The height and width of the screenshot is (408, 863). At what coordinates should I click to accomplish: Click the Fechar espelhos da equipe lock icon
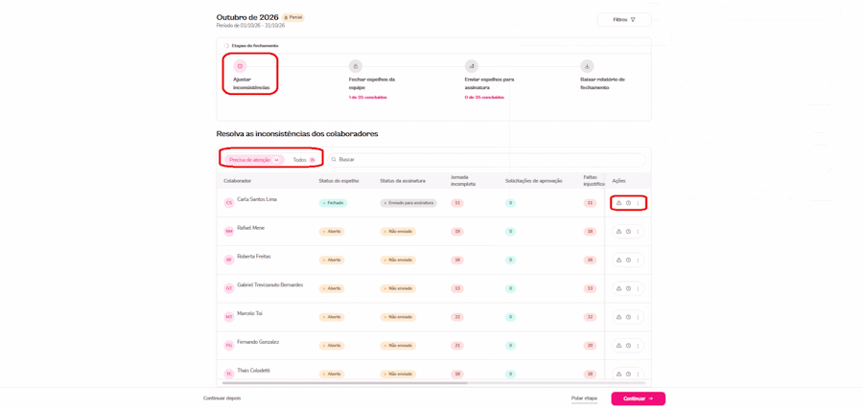(355, 66)
